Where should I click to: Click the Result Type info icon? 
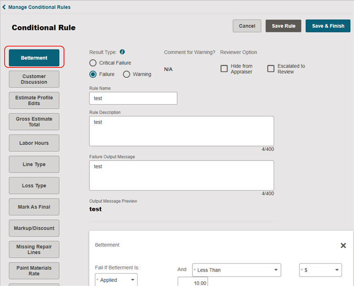[x=122, y=52]
